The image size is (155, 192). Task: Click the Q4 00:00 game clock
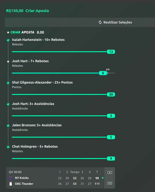[x=15, y=172]
